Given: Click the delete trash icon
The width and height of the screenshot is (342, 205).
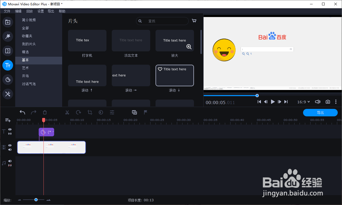Looking at the screenshot, I should (x=45, y=112).
